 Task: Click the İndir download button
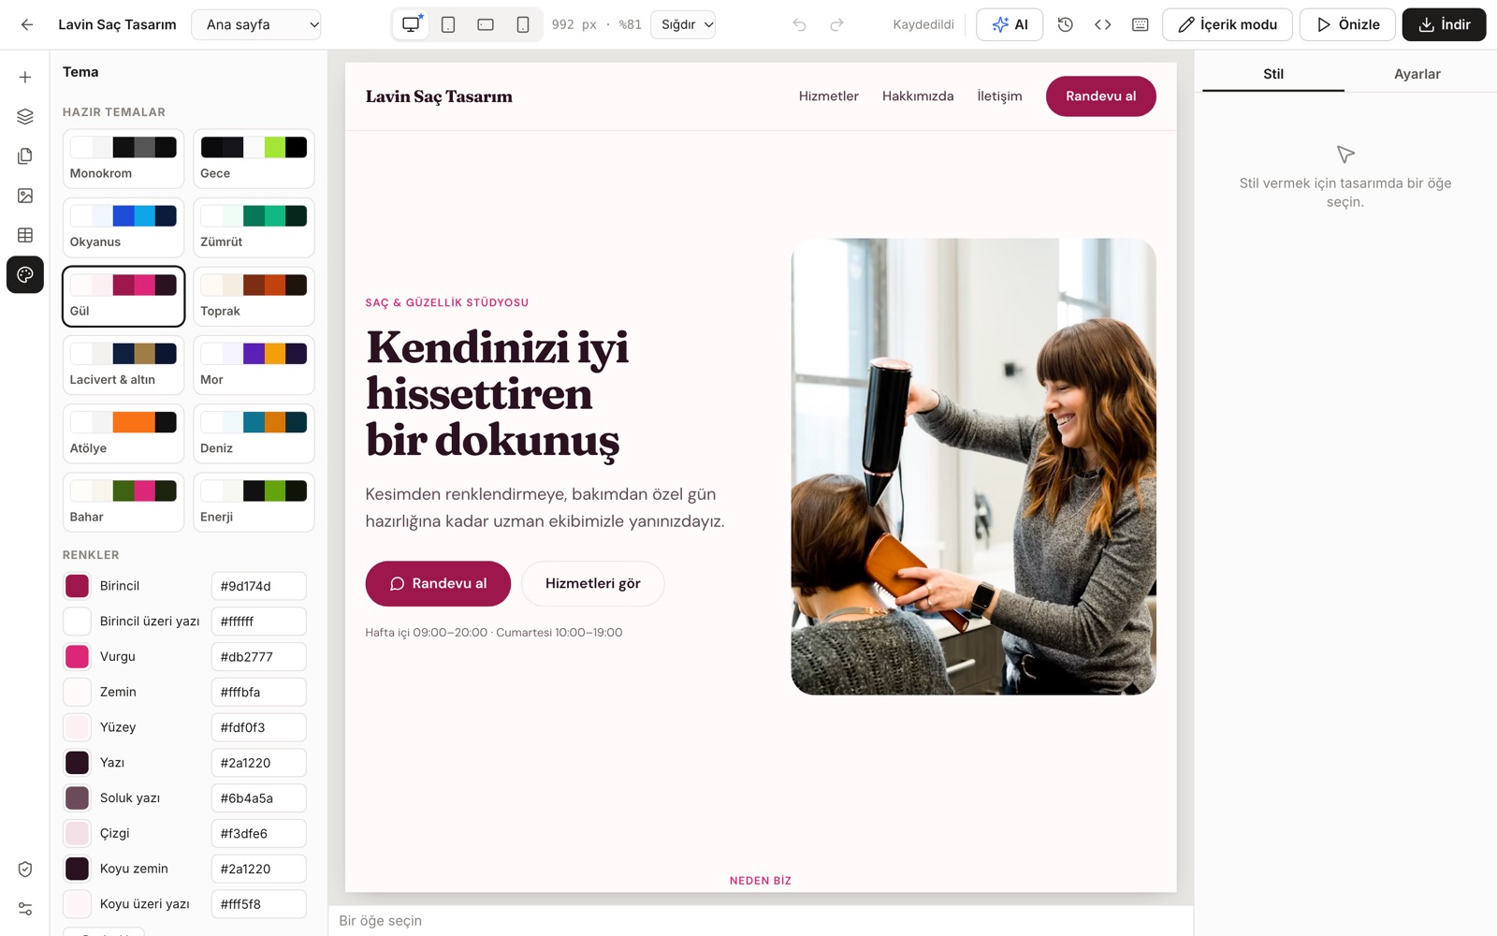1444,24
